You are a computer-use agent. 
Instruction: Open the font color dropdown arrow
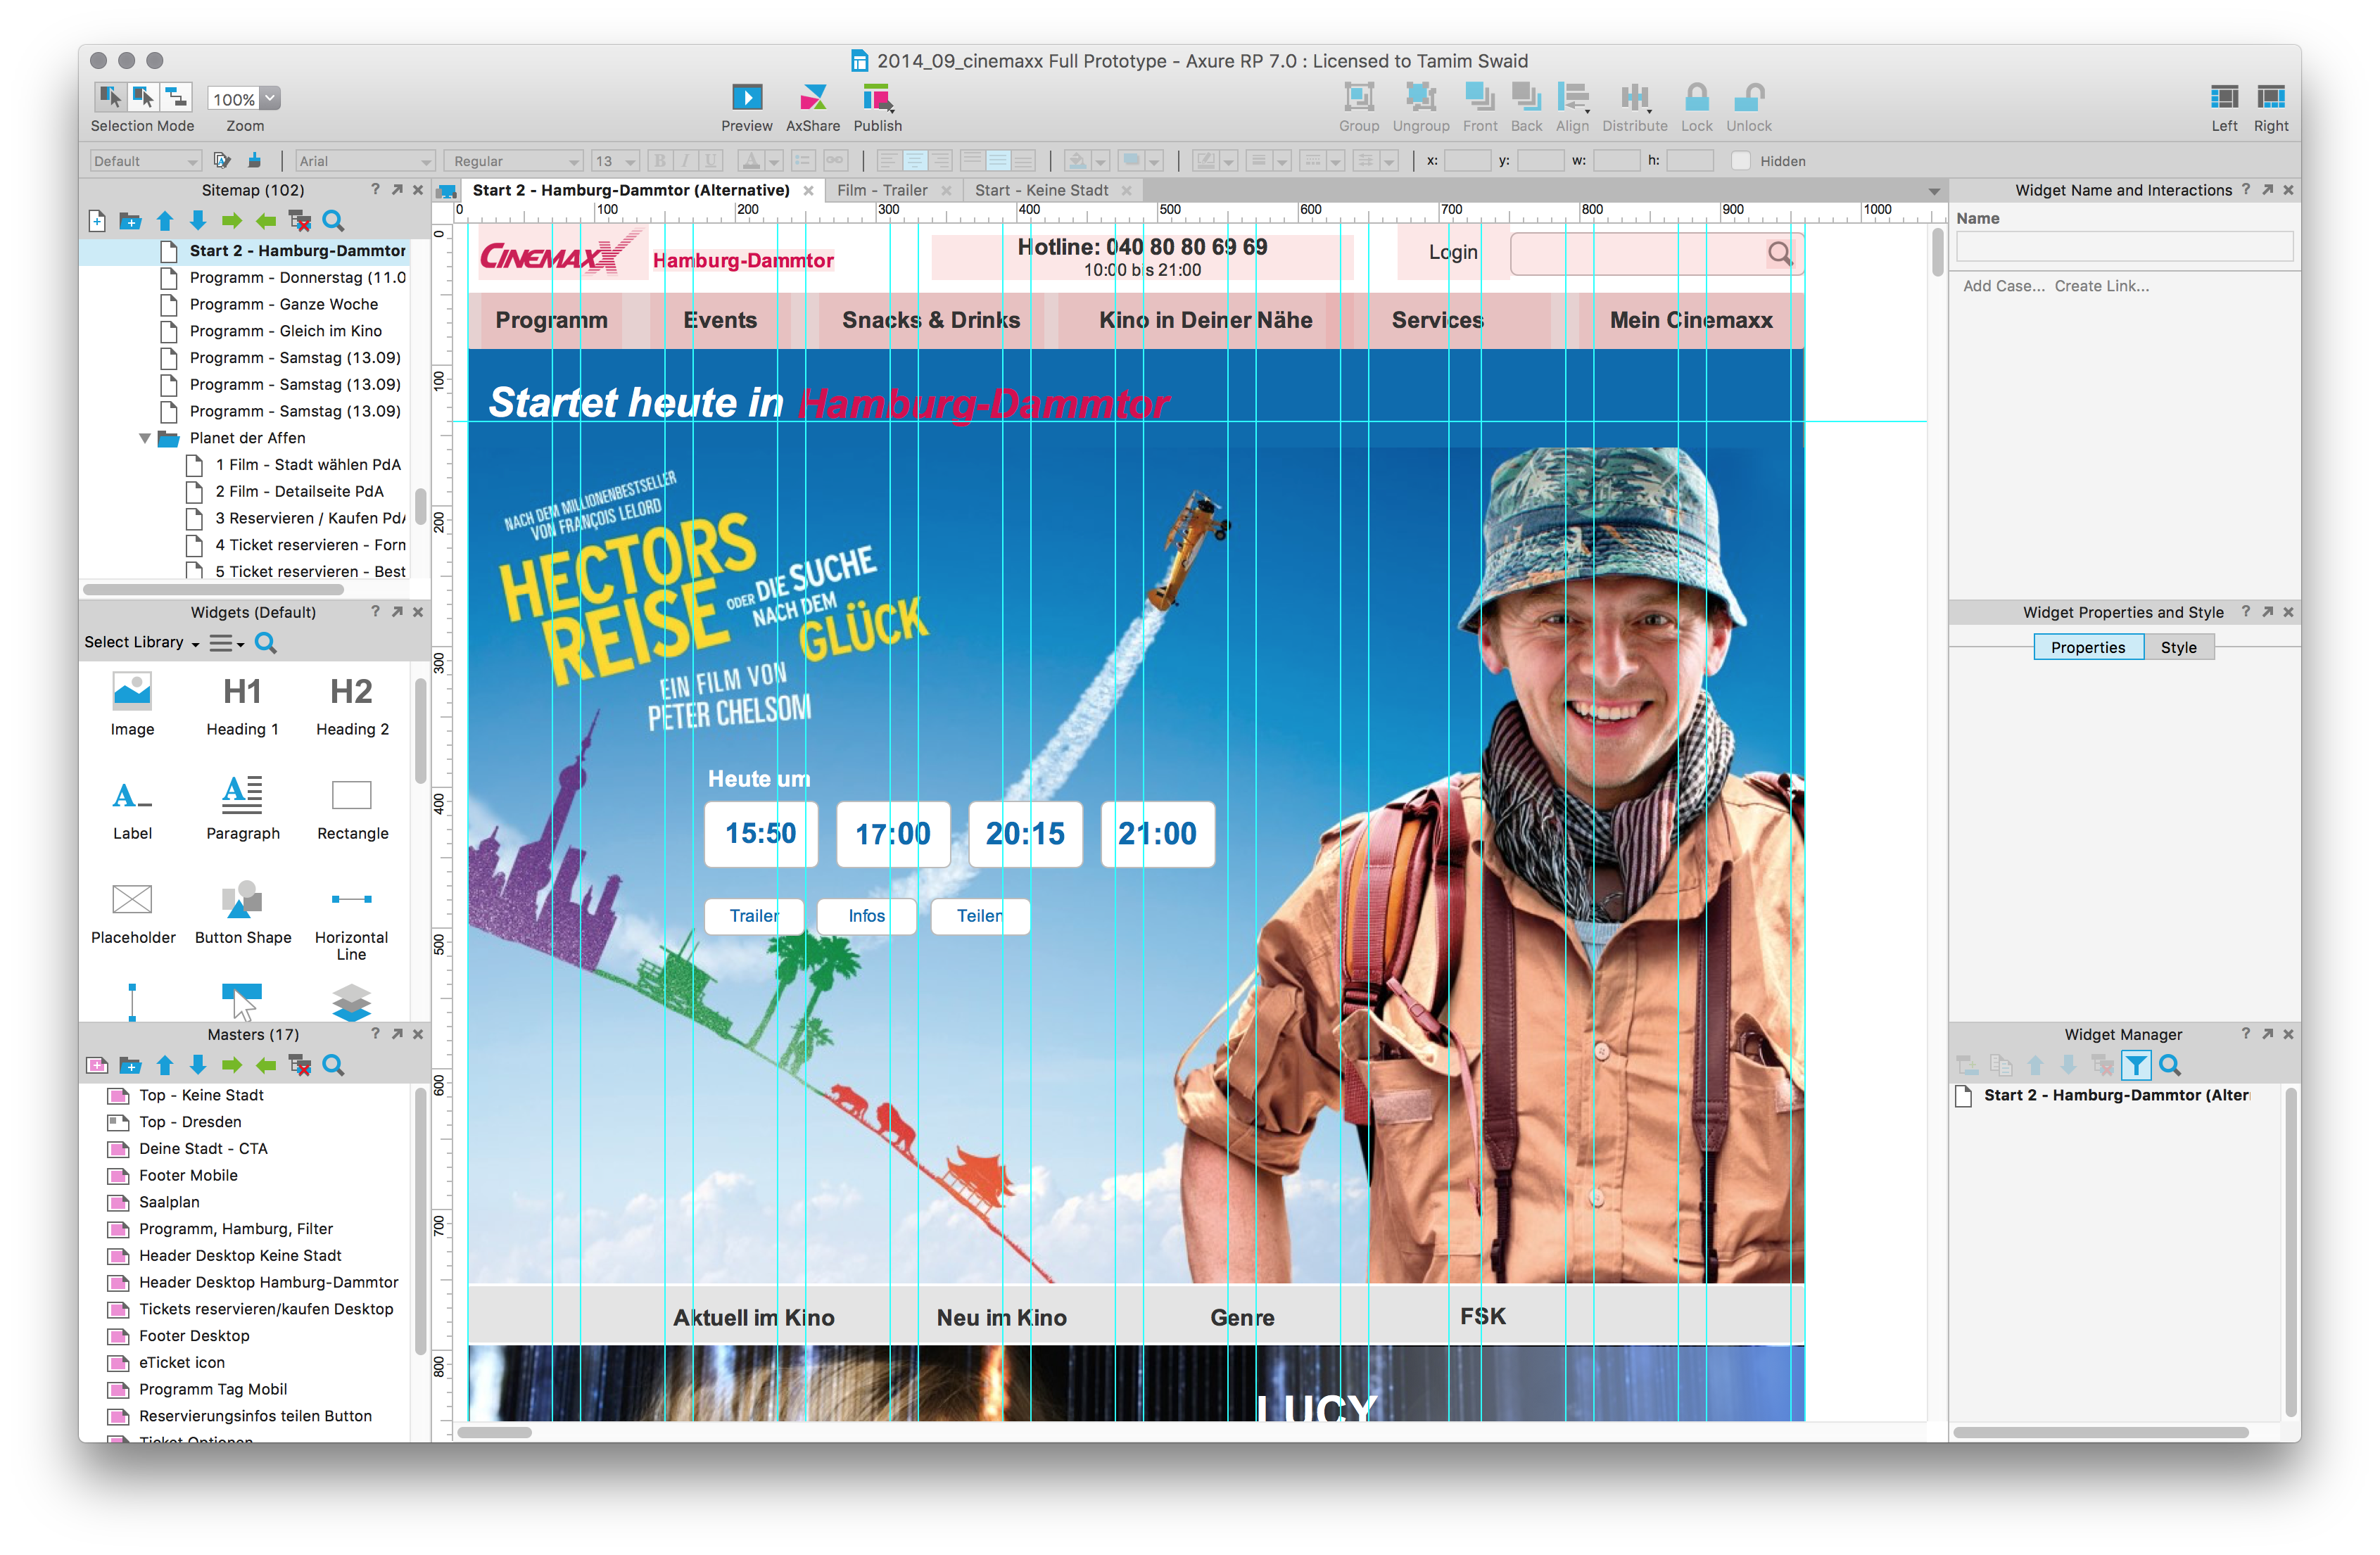[774, 161]
